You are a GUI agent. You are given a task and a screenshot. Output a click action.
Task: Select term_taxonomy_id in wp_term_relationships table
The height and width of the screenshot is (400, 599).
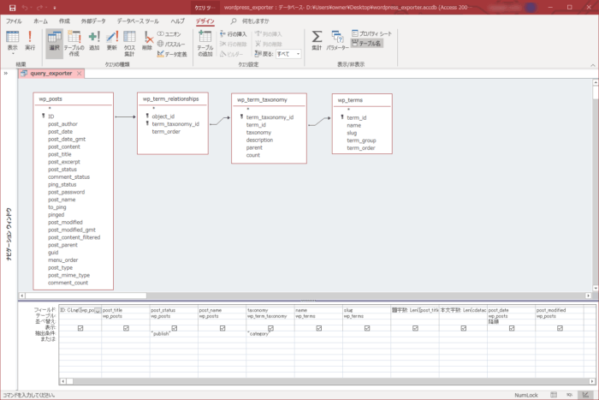pyautogui.click(x=175, y=124)
